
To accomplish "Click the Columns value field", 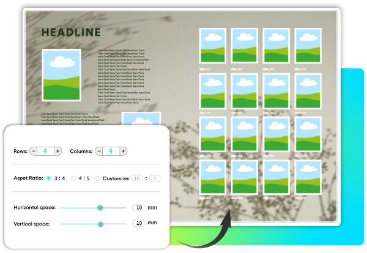I will tap(111, 151).
